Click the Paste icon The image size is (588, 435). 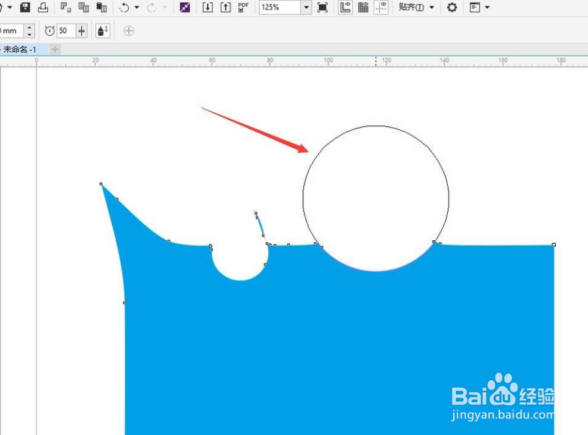tap(102, 7)
